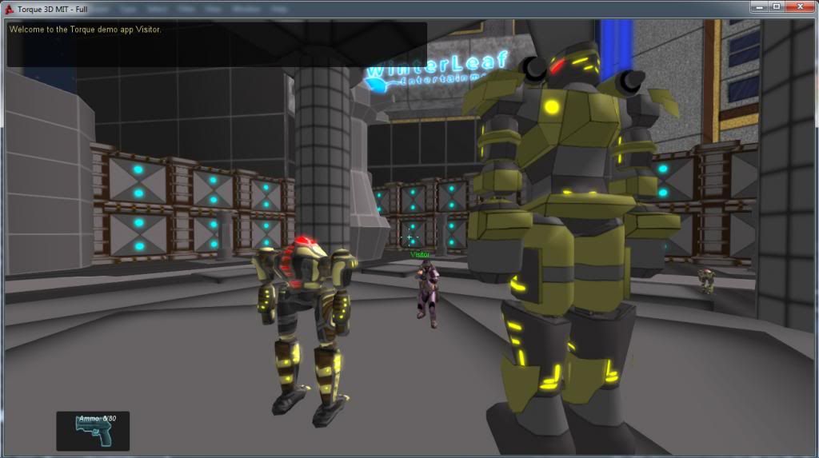The image size is (819, 458).
Task: Select the purple Visitor player character
Action: pos(426,293)
